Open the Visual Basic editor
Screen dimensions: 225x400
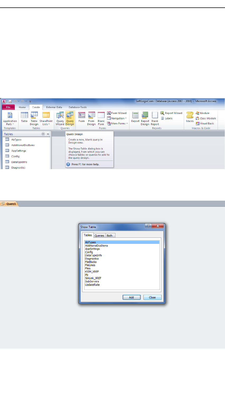coord(205,124)
